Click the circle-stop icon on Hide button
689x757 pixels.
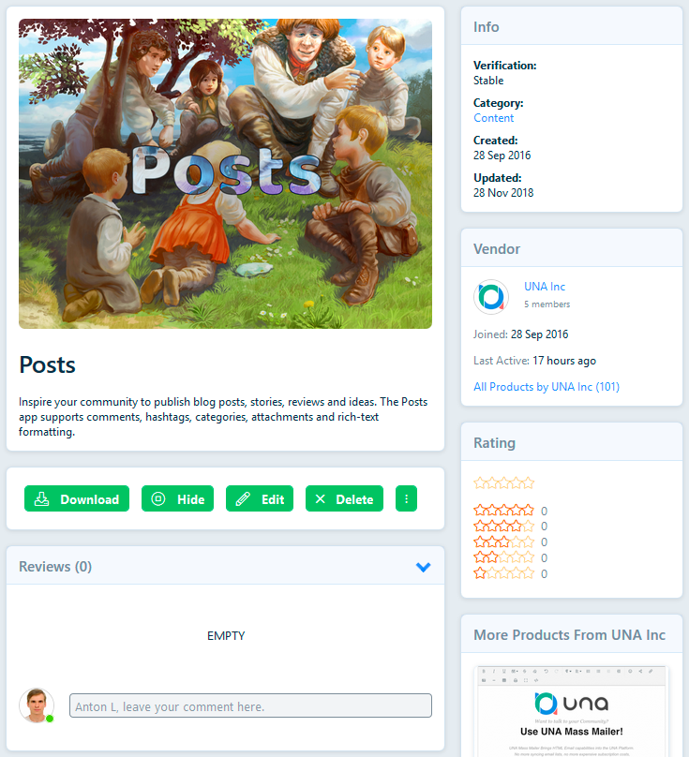[x=158, y=498]
